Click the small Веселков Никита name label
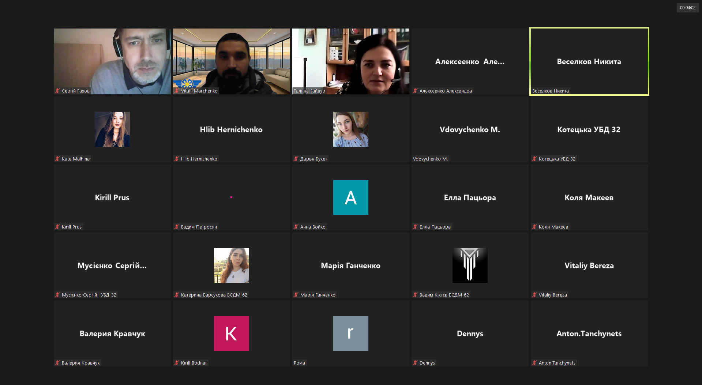Screen dimensions: 702x385 point(550,91)
